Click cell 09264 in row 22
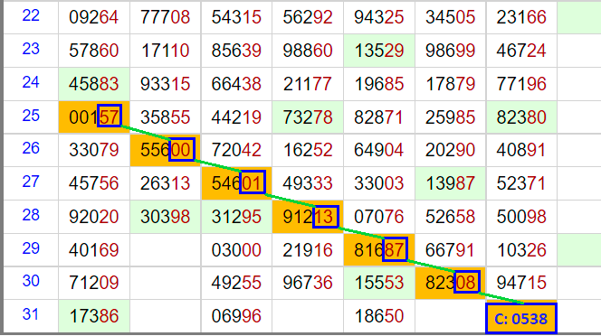Image resolution: width=601 pixels, height=336 pixels. coord(94,17)
